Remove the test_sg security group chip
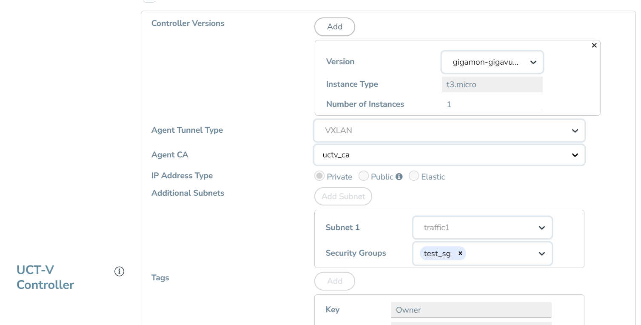Screen dimensions: 641x325 [x=460, y=254]
